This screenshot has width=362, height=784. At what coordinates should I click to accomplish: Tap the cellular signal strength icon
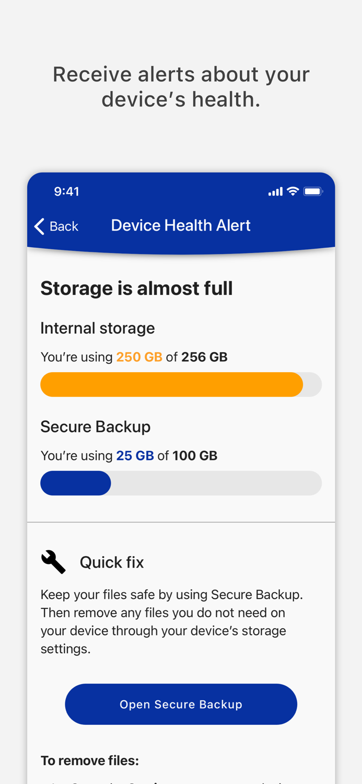pyautogui.click(x=274, y=191)
